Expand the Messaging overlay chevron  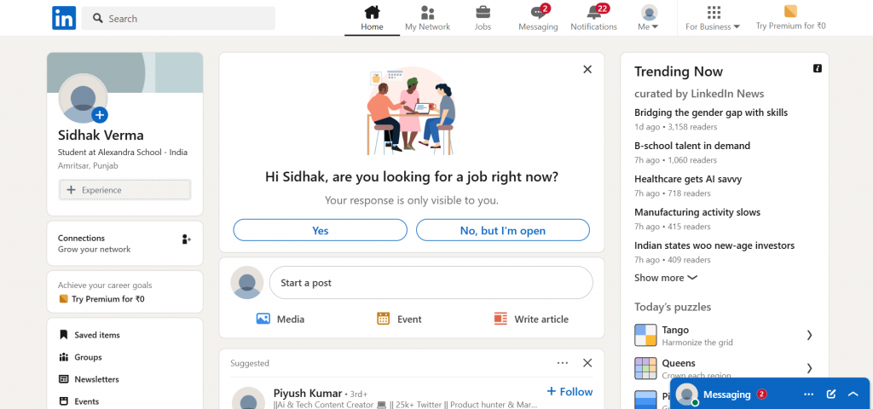(x=853, y=395)
